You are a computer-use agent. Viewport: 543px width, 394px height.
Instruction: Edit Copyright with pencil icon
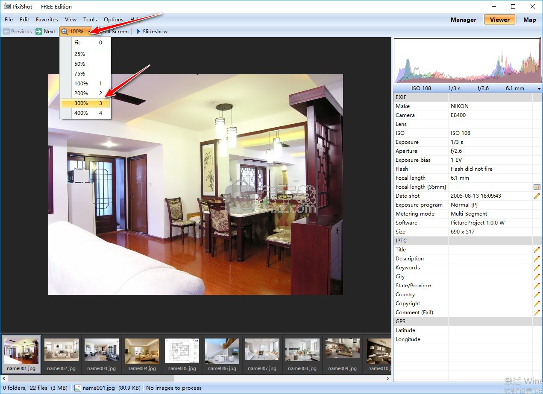coord(537,304)
